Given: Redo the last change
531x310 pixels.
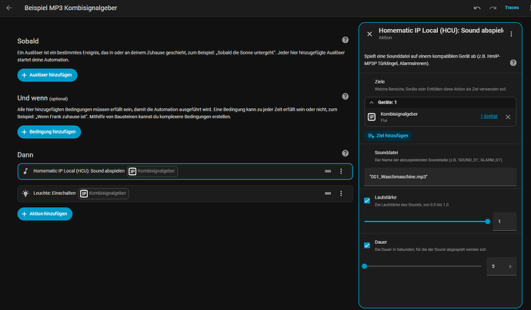Looking at the screenshot, I should pos(493,8).
